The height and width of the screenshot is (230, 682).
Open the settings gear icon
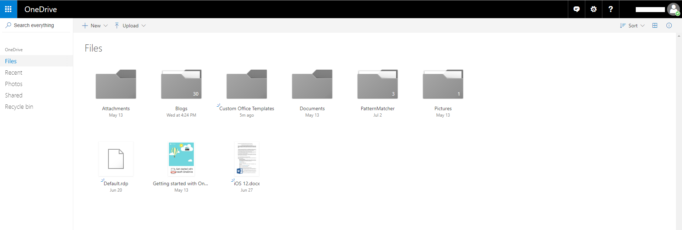(x=593, y=9)
